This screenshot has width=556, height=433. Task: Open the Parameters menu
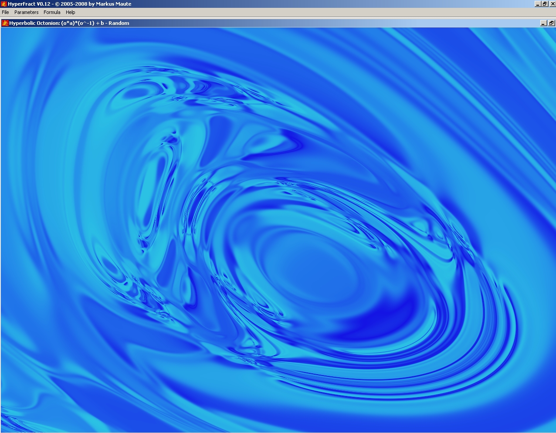coord(26,12)
